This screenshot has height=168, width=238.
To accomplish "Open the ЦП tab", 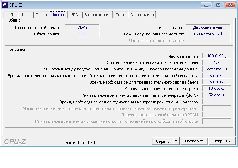I will point(10,15).
